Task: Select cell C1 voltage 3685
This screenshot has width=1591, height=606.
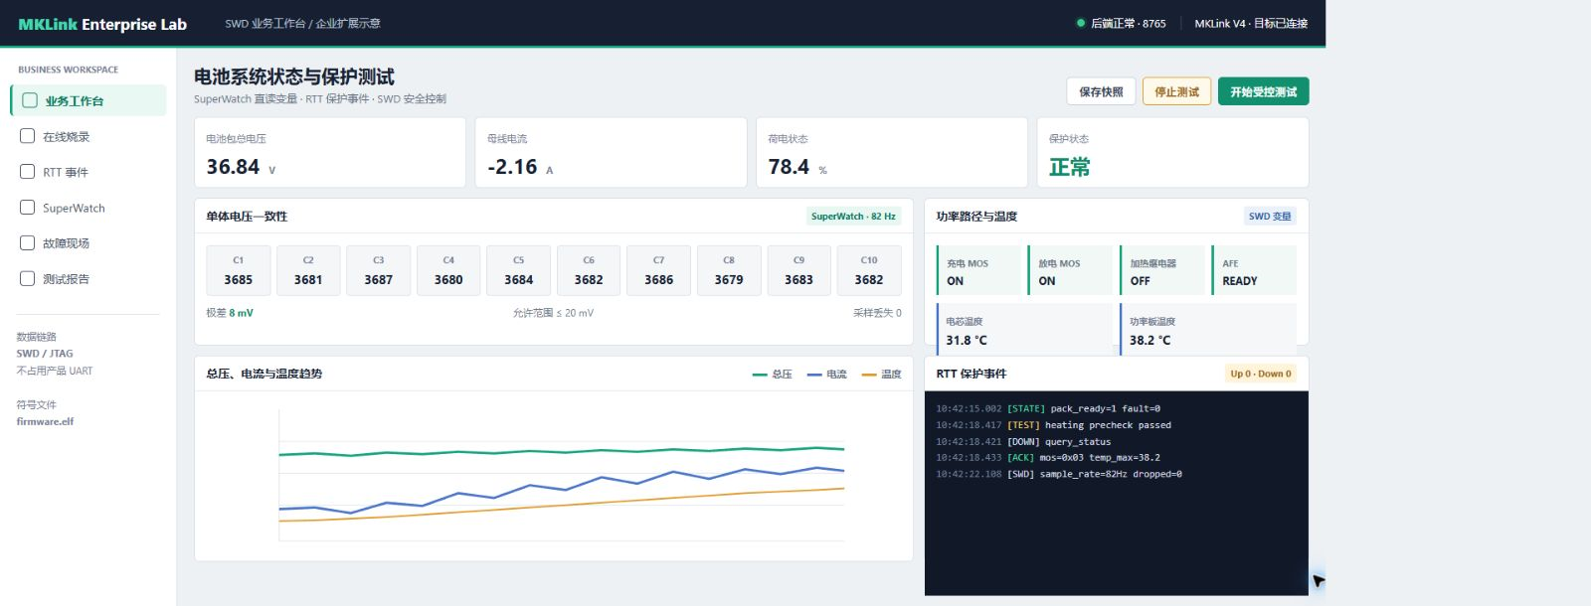Action: point(239,270)
